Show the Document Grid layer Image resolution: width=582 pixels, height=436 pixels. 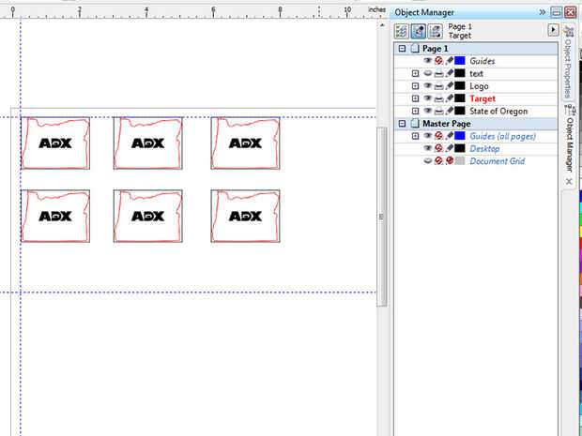coord(428,161)
